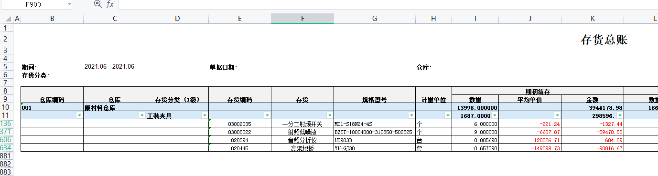Click the 规格型号 header cell
Viewport: 658px width, 176px height.
(x=375, y=100)
